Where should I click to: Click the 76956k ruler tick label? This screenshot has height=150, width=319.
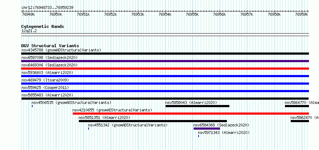point(220,14)
